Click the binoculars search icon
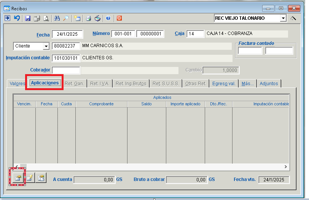 (x=57, y=18)
